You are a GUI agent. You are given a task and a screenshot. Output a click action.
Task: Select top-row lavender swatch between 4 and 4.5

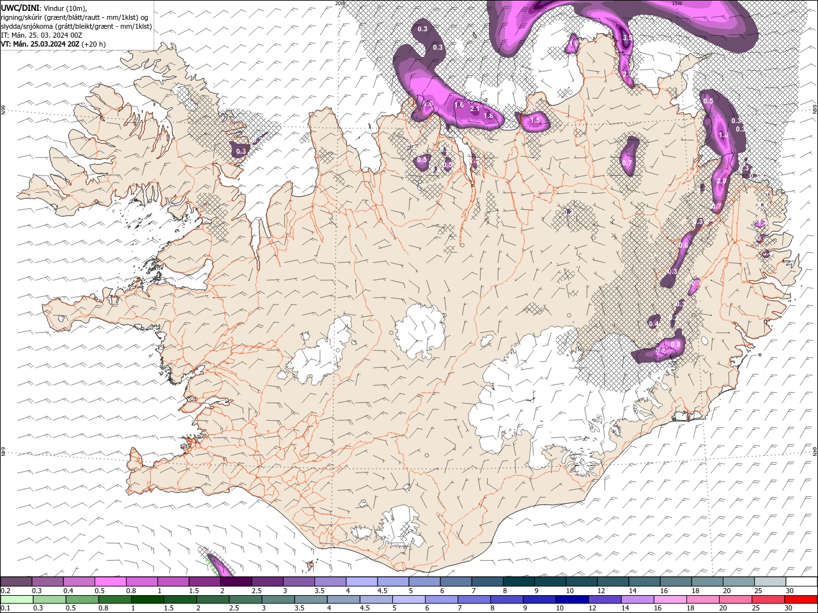[361, 581]
